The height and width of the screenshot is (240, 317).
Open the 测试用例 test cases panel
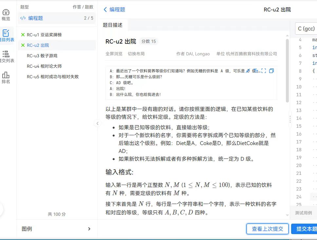tap(303, 213)
